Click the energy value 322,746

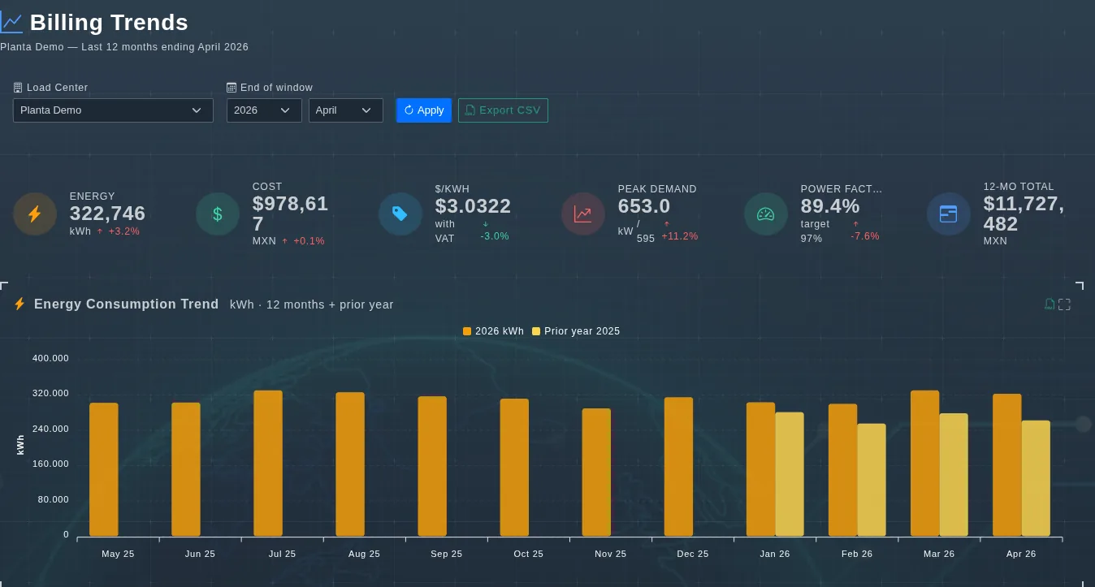(x=107, y=214)
